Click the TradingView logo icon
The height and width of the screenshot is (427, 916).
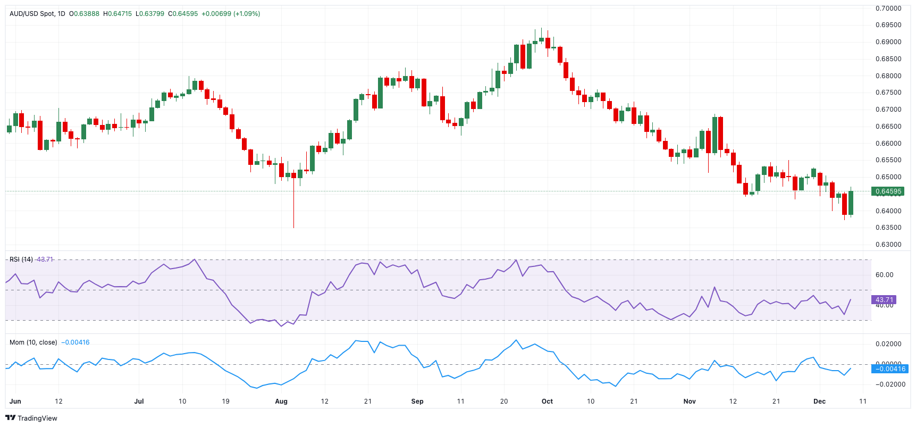10,418
